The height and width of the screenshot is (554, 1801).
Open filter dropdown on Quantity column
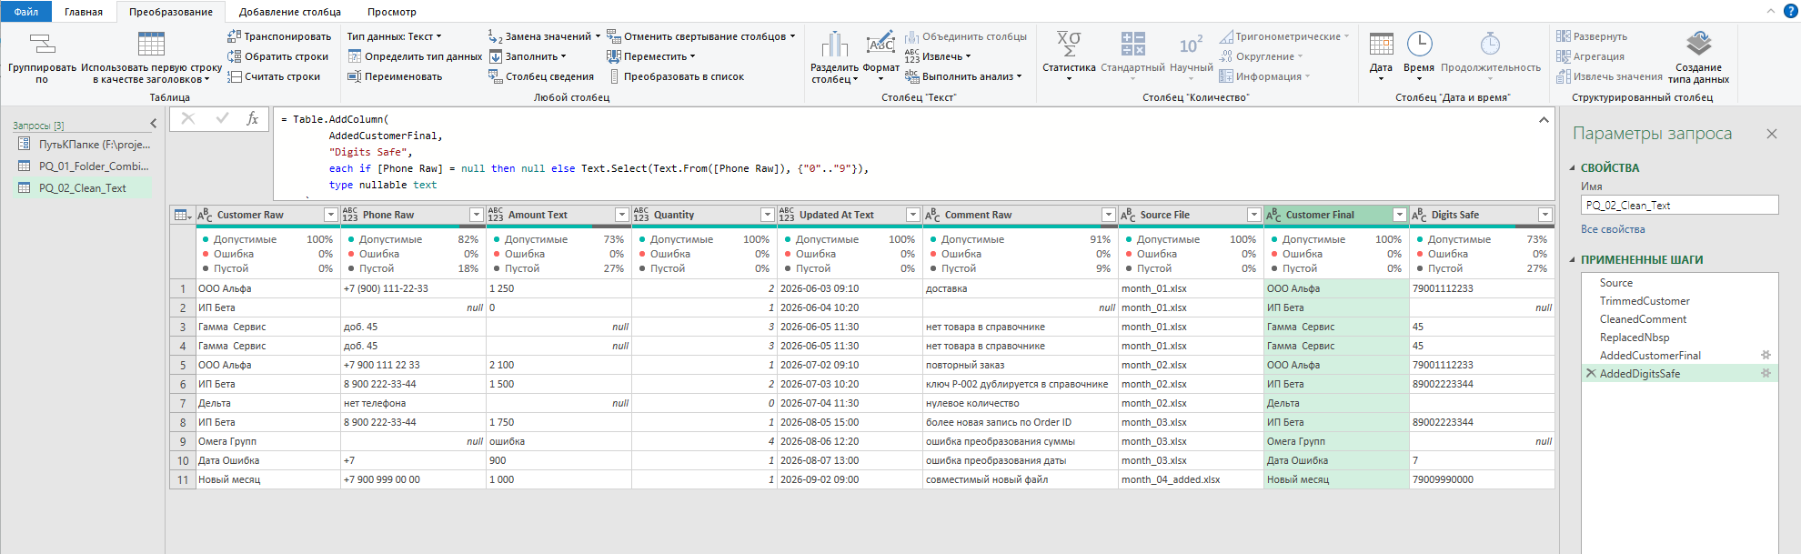[767, 215]
